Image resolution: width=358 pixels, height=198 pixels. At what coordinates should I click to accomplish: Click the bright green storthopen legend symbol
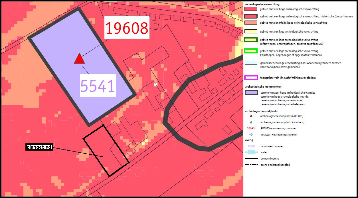(251, 51)
